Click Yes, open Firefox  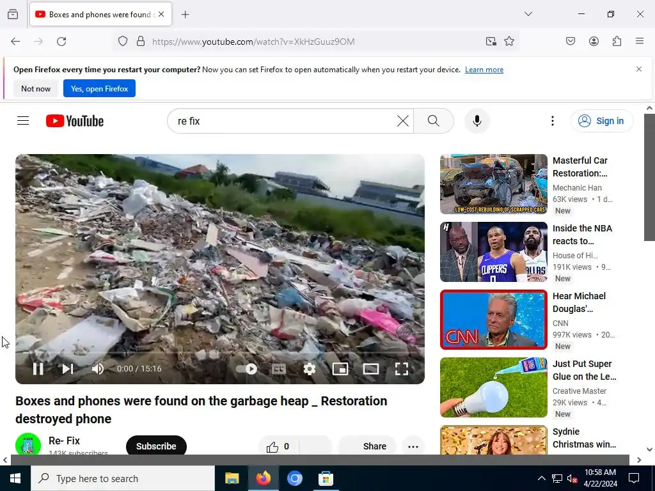click(x=99, y=88)
